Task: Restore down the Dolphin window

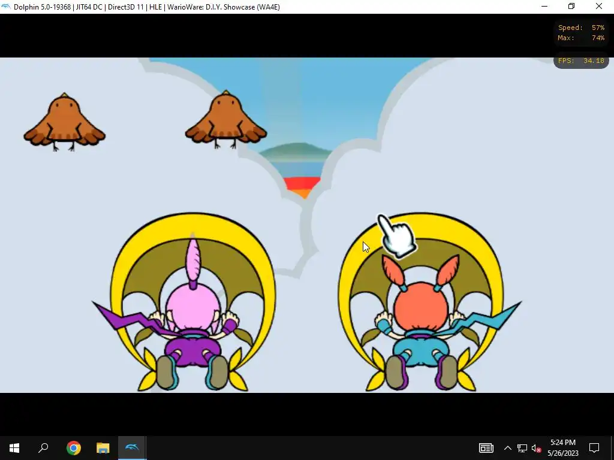Action: click(571, 7)
